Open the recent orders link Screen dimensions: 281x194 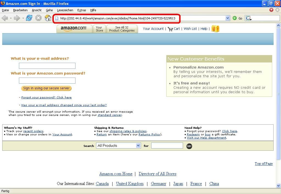tap(33, 131)
